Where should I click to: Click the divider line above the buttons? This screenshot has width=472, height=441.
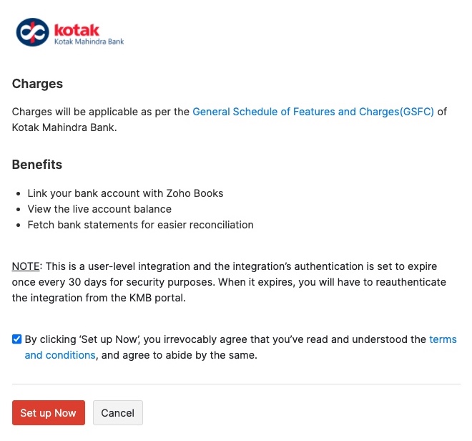tap(236, 384)
